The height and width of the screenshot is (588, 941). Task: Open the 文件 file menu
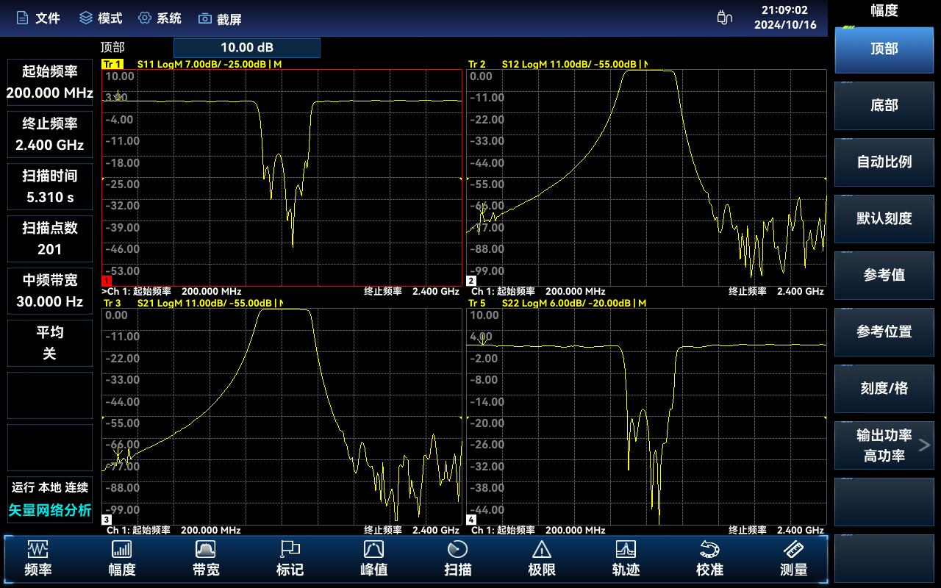click(38, 18)
